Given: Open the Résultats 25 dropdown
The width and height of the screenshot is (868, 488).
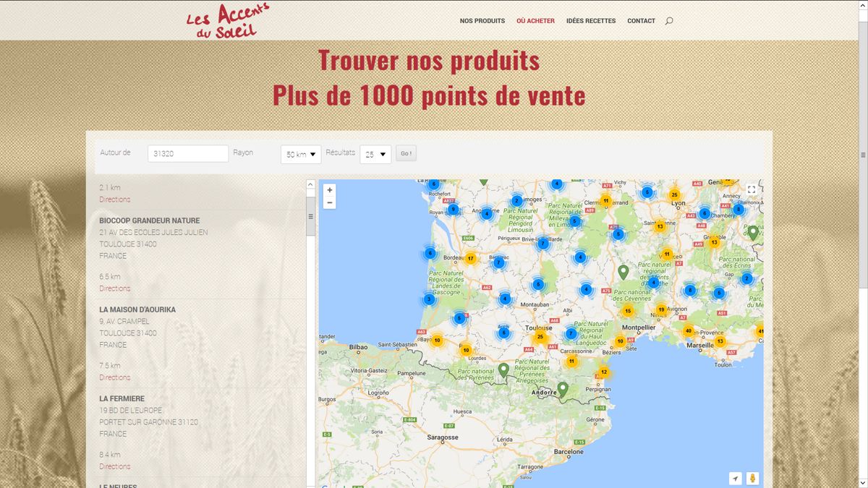Looking at the screenshot, I should [375, 154].
